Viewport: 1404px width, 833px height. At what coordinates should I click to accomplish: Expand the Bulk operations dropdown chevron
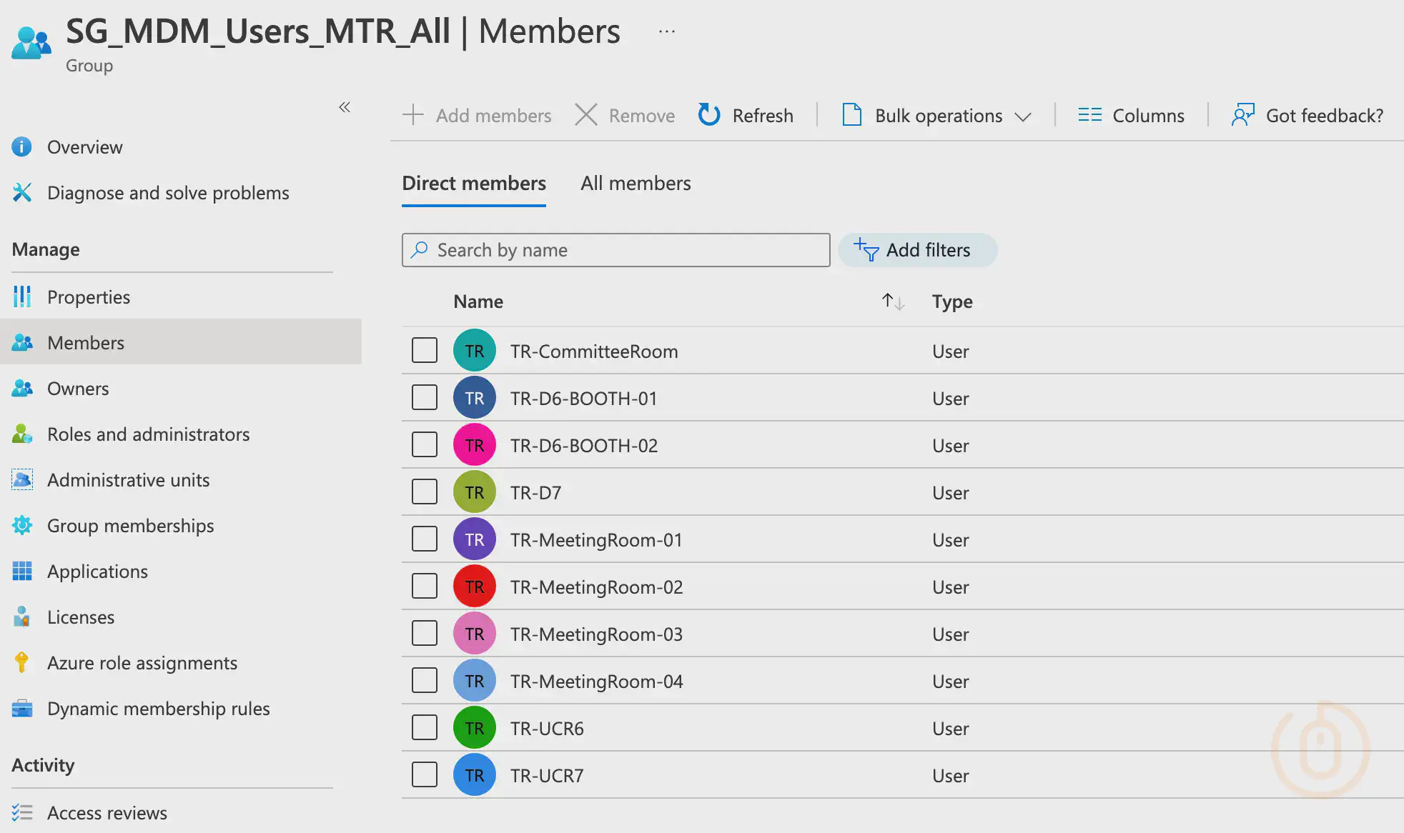click(1023, 116)
